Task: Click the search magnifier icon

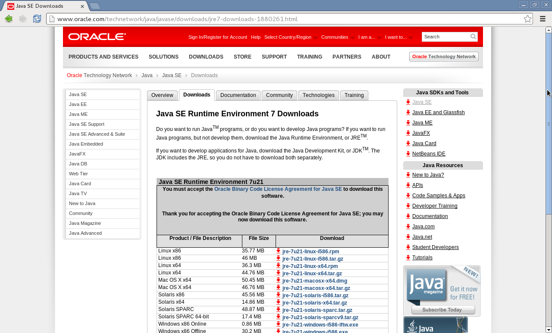Action: click(x=473, y=37)
